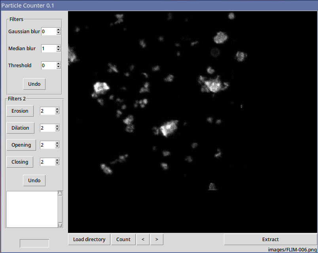Click the Gaussian blur input field
The height and width of the screenshot is (253, 318).
(x=49, y=31)
